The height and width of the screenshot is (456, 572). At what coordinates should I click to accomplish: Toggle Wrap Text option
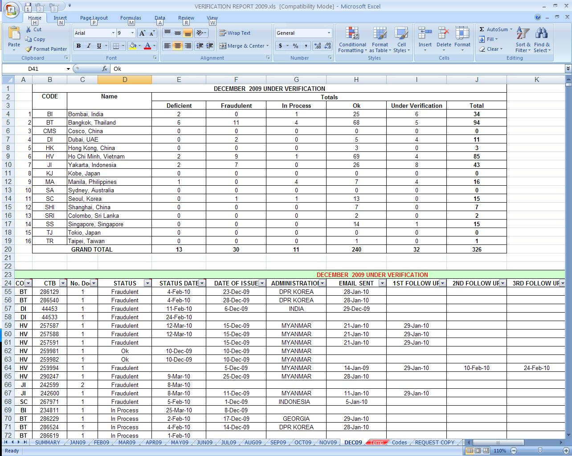click(235, 33)
